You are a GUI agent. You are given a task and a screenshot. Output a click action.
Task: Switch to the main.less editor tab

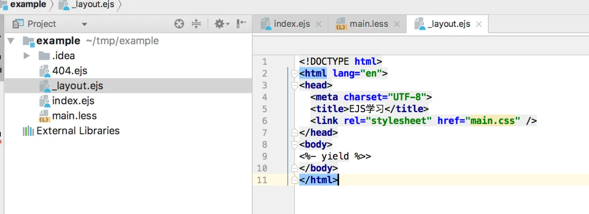point(369,24)
